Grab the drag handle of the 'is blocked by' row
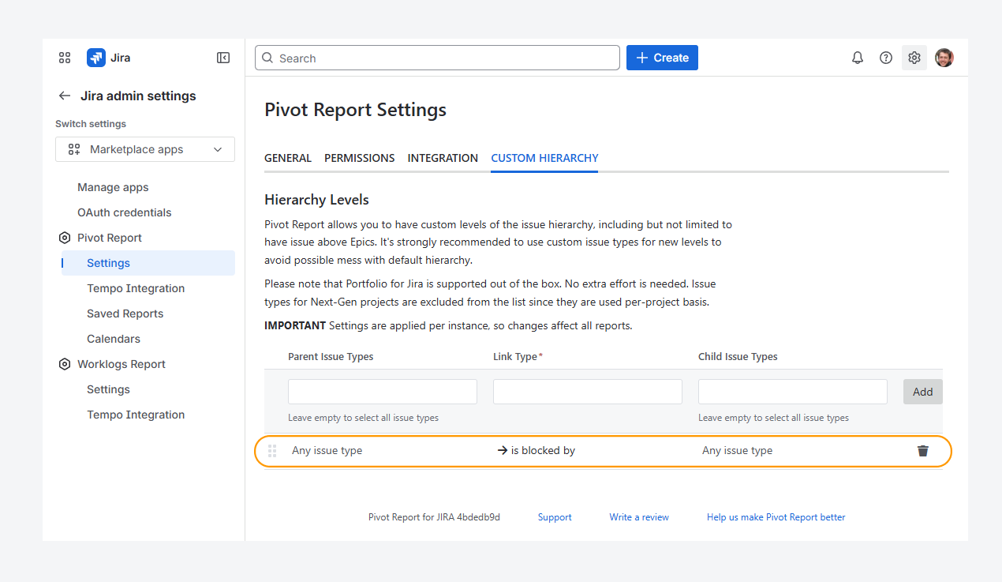This screenshot has height=582, width=1002. (272, 451)
